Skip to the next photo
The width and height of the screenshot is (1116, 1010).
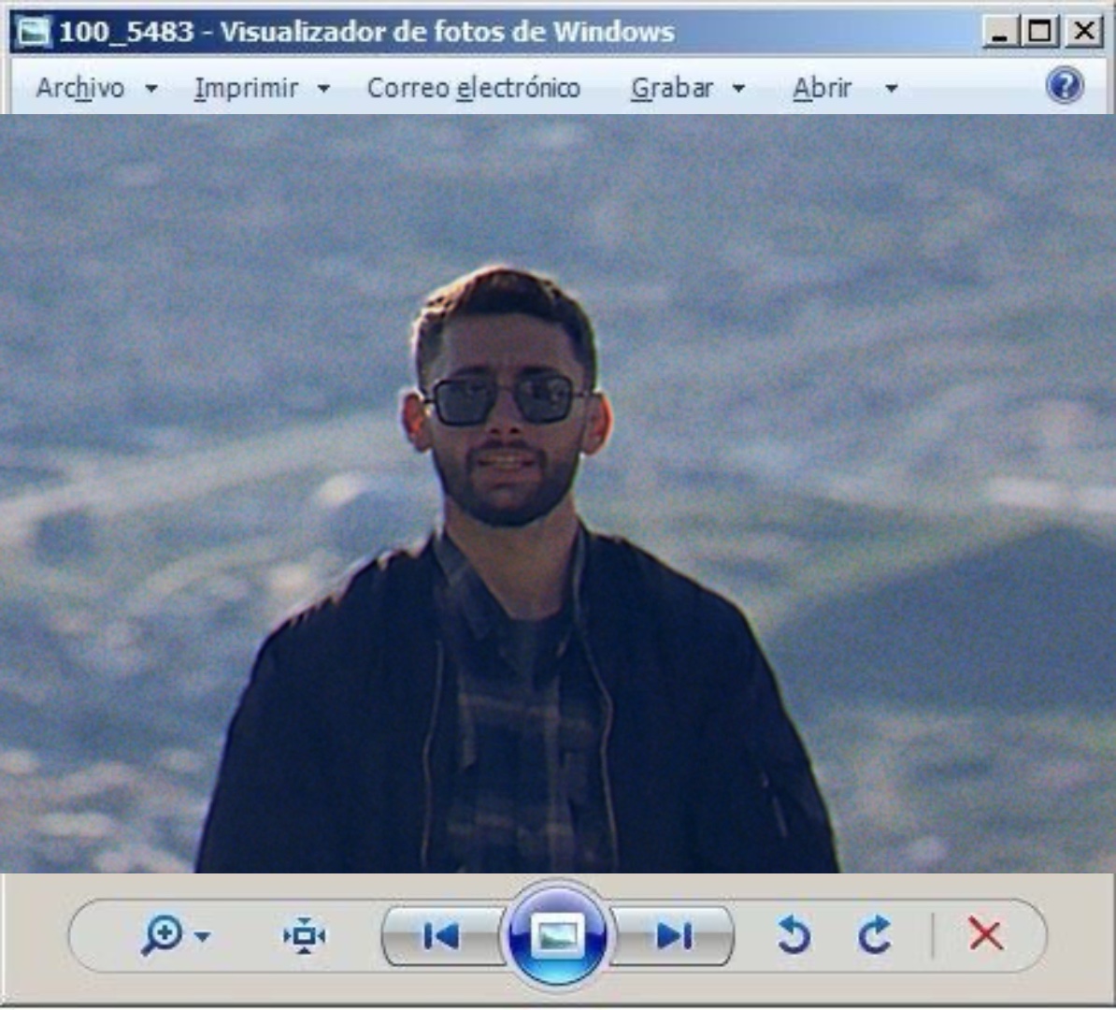click(673, 936)
